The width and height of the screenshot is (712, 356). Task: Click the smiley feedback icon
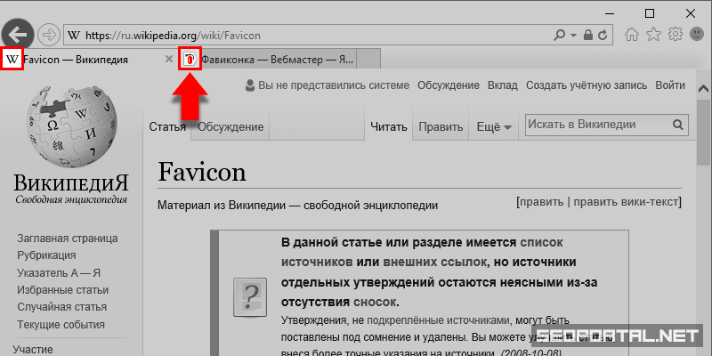pos(697,35)
